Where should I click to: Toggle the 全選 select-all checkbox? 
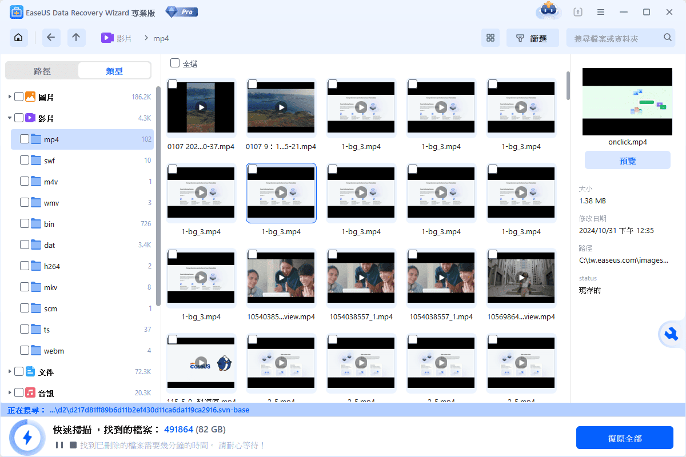point(175,63)
